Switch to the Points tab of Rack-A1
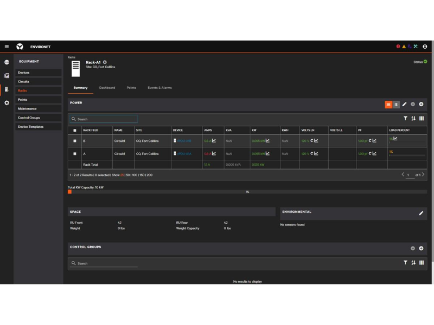Screen dimensions: 434x325 pos(131,88)
